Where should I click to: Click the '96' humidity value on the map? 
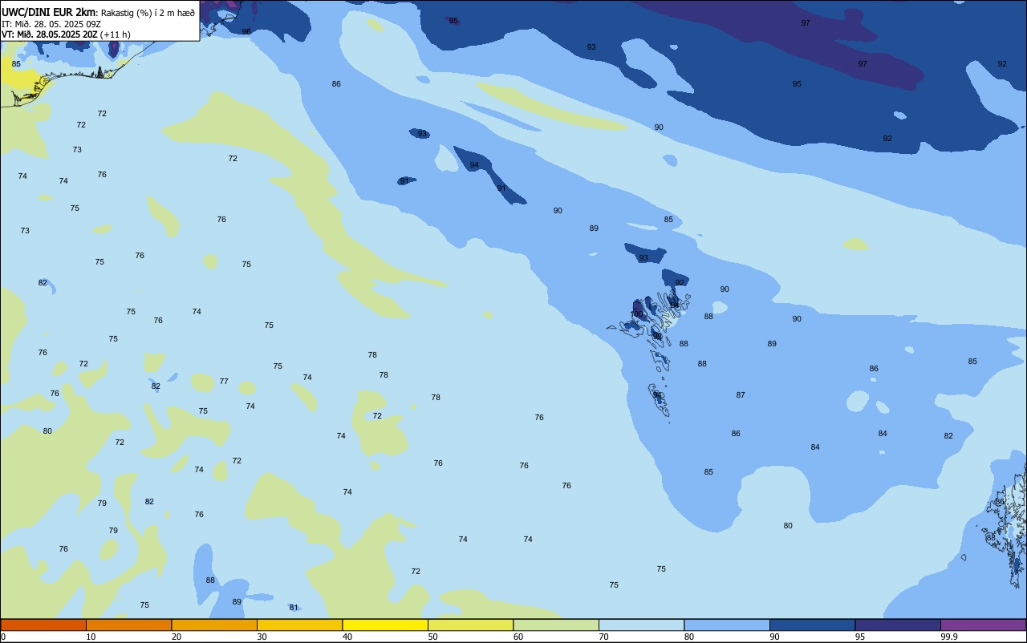coord(246,31)
